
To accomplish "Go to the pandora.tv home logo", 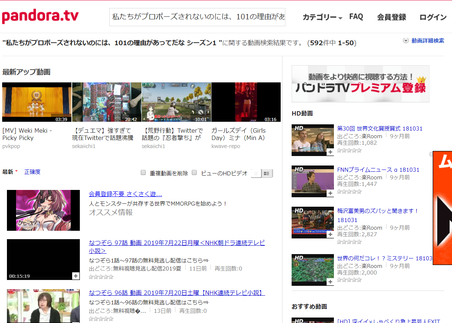I will point(40,16).
